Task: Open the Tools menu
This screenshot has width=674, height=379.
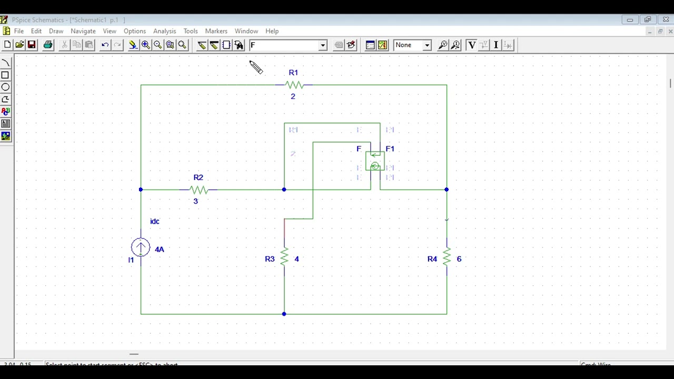Action: [x=191, y=31]
